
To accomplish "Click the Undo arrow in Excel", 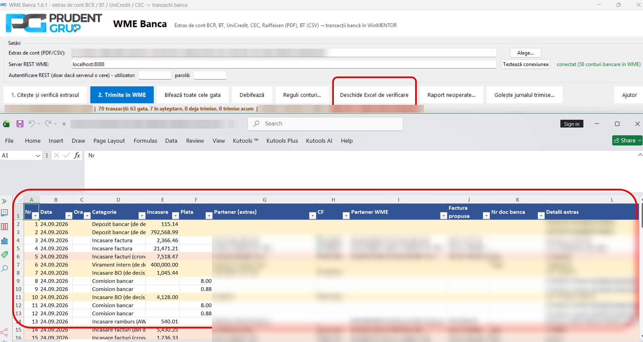I will (31, 123).
